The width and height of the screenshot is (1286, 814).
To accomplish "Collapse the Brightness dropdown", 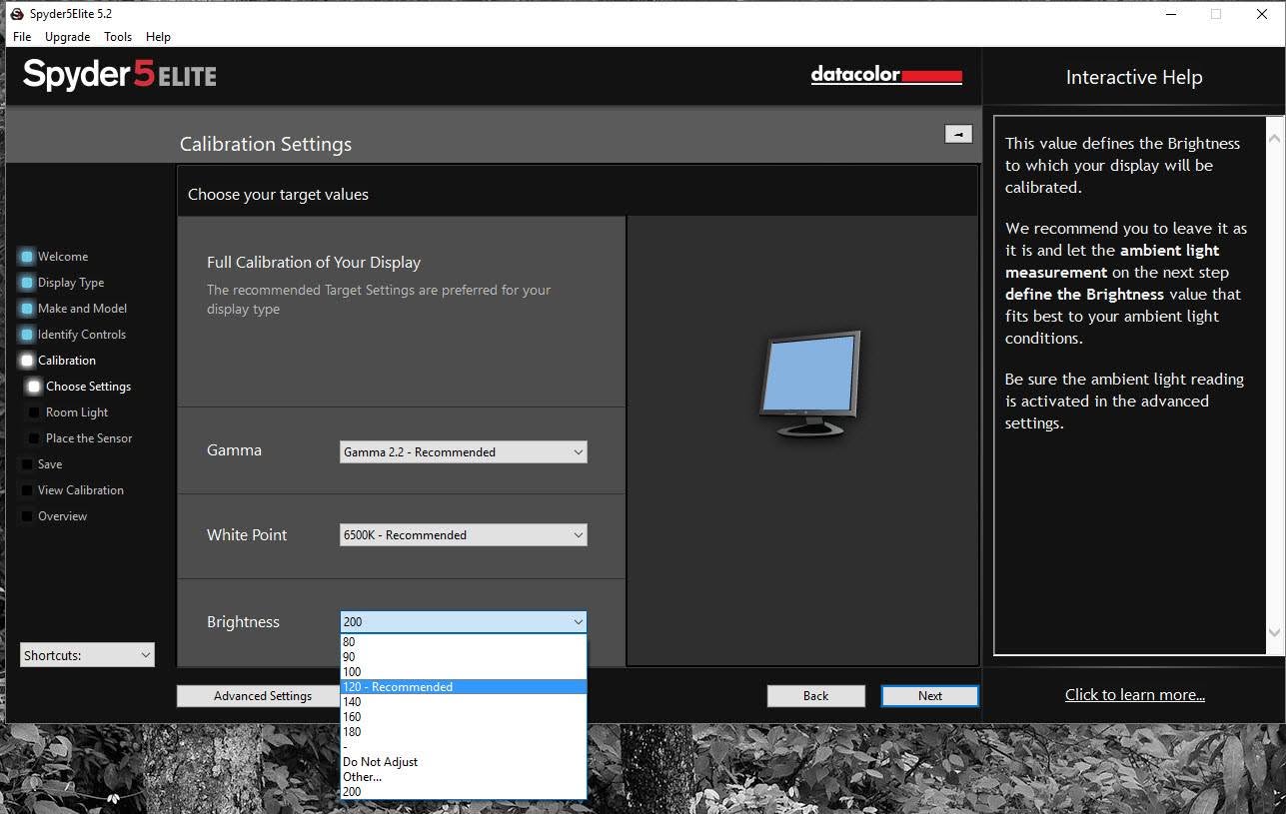I will [464, 622].
